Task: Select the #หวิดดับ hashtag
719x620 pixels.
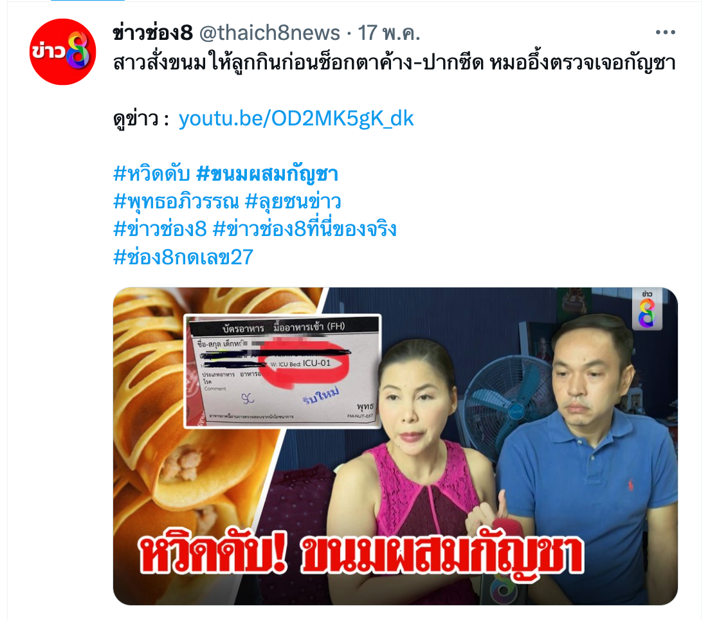Action: click(x=151, y=174)
